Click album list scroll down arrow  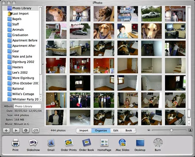pos(41,99)
